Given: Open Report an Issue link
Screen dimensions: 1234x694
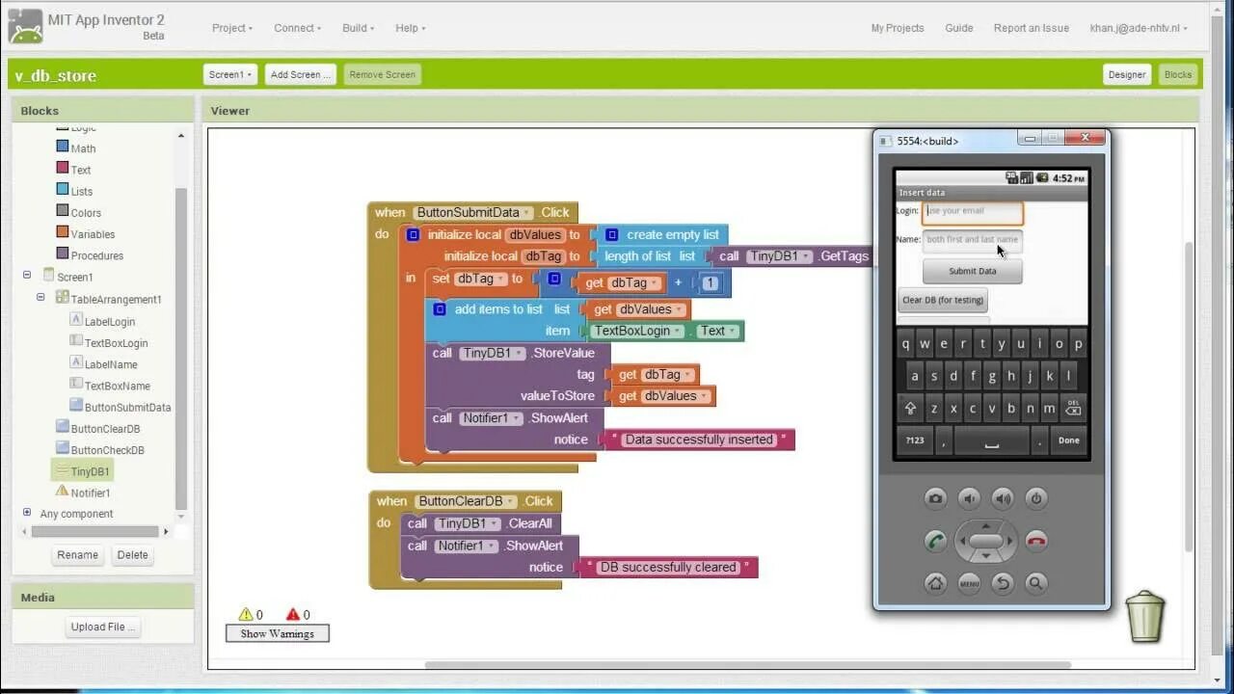Looking at the screenshot, I should click(1032, 28).
